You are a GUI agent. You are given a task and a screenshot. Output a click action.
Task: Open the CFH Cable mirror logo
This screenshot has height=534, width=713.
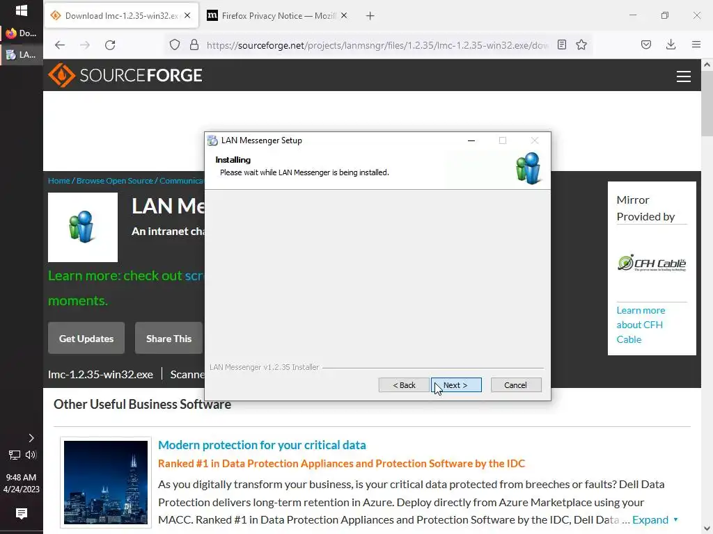click(x=652, y=264)
